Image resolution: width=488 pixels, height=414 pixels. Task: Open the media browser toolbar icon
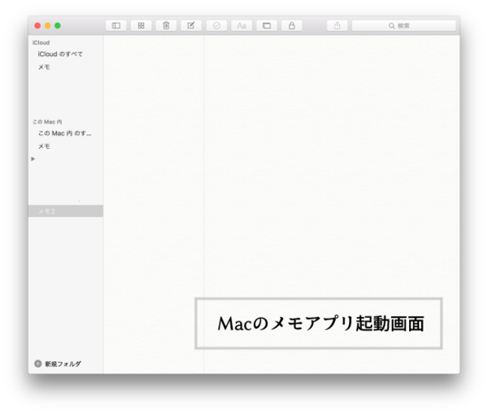click(x=267, y=25)
